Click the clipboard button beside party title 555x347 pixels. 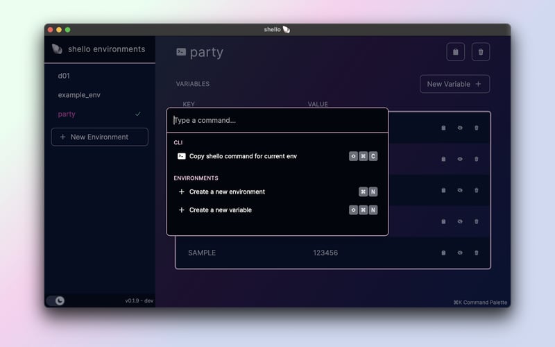point(456,52)
